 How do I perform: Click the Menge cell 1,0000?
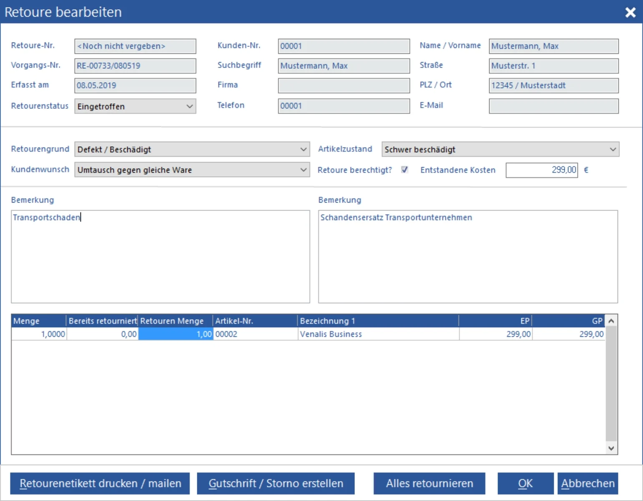[39, 334]
